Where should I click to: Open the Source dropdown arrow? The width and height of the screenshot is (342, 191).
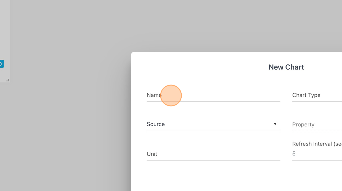coord(275,124)
